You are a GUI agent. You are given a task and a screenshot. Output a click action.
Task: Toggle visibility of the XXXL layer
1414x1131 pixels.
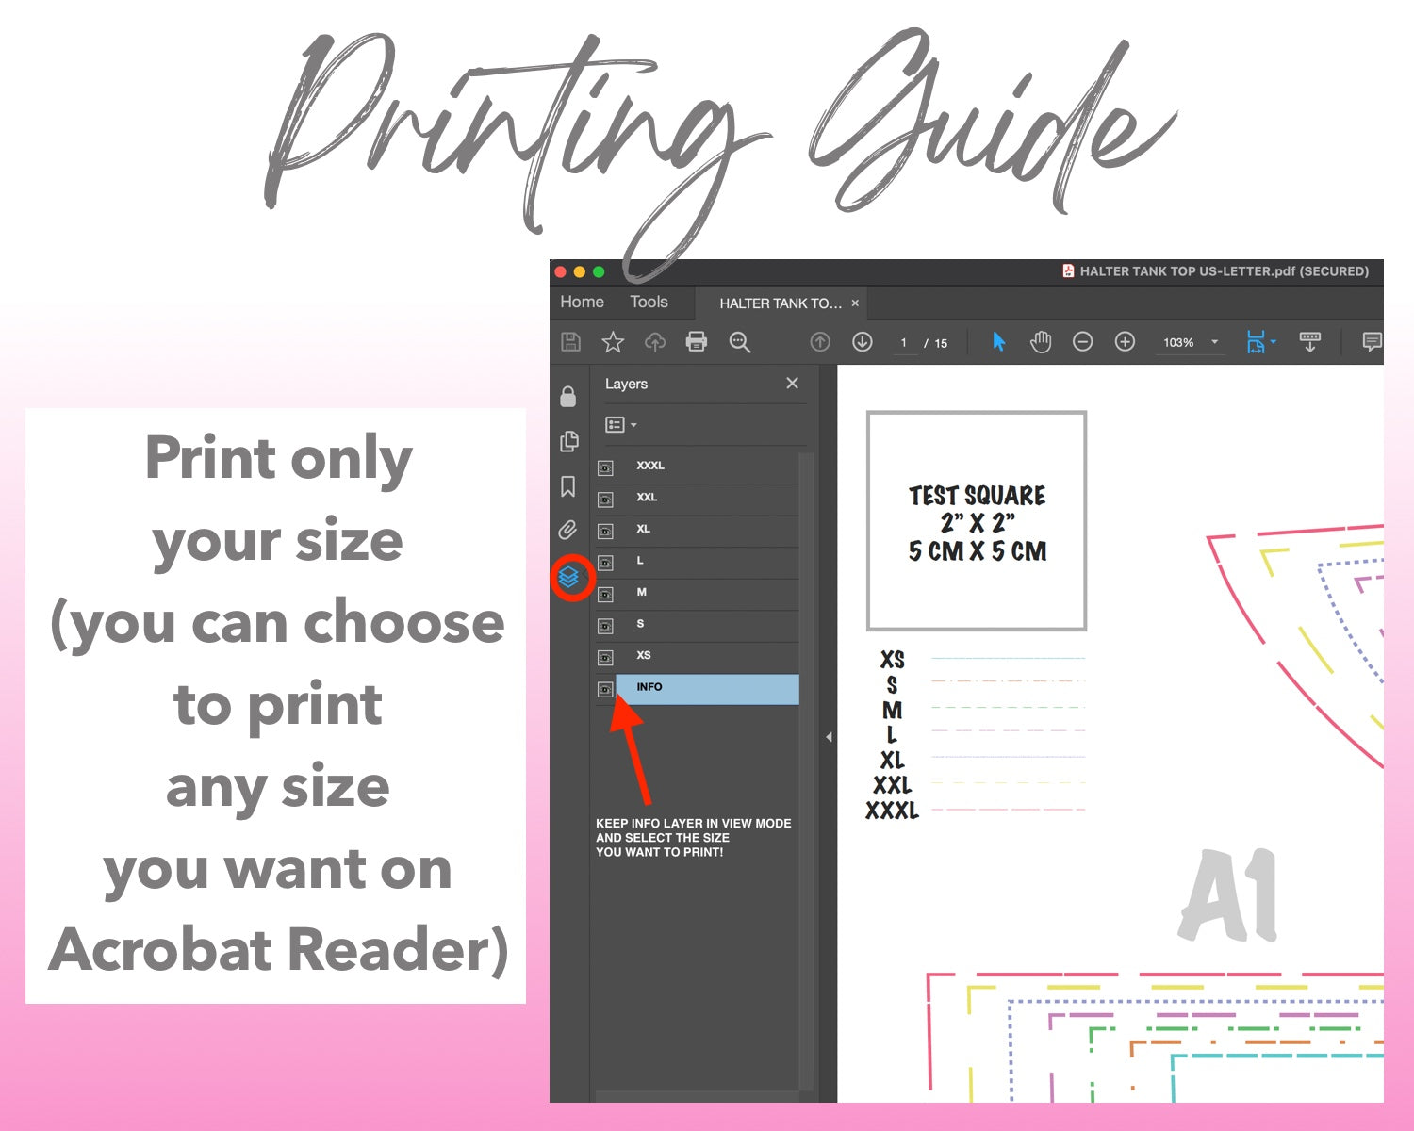(605, 466)
